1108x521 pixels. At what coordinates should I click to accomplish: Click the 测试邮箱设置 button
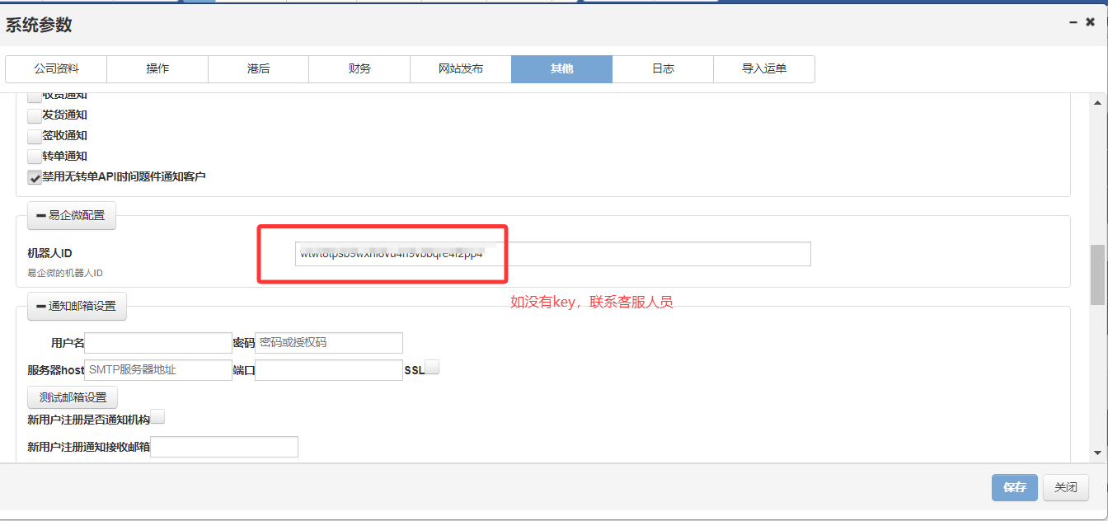(73, 397)
